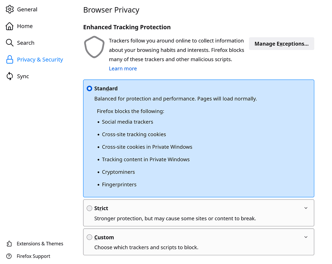Click the Sync arrows icon
332x264 pixels.
pyautogui.click(x=10, y=76)
